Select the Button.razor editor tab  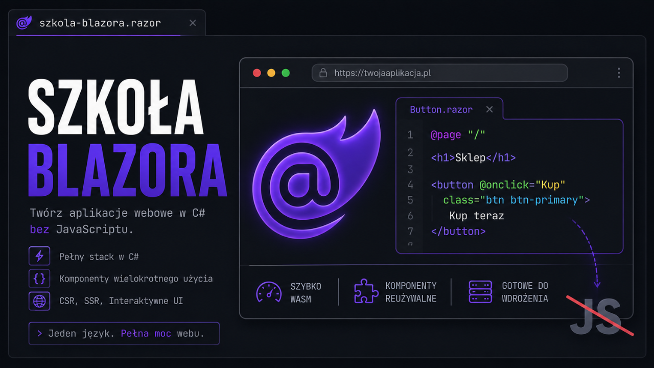point(450,109)
